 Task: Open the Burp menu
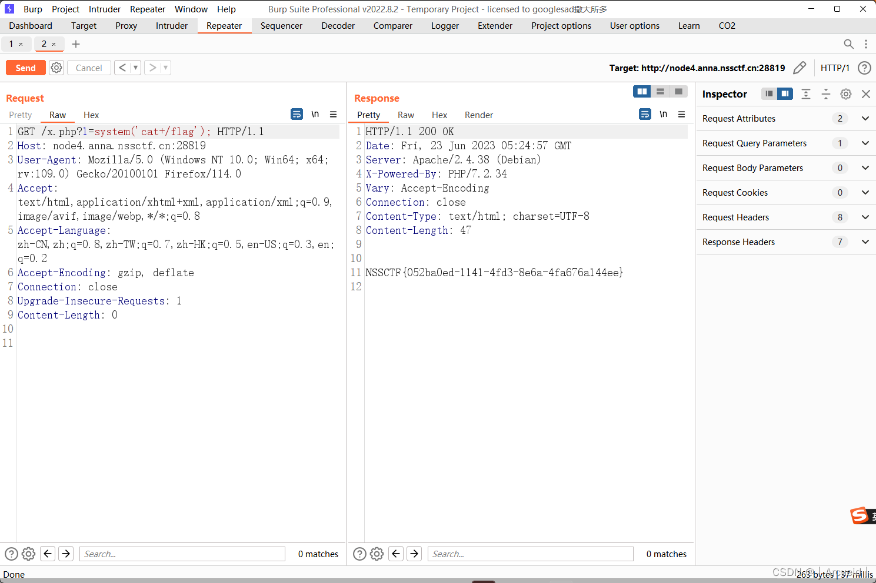point(33,9)
